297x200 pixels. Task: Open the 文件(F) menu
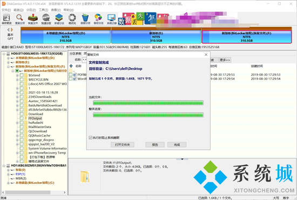pyautogui.click(x=6, y=10)
